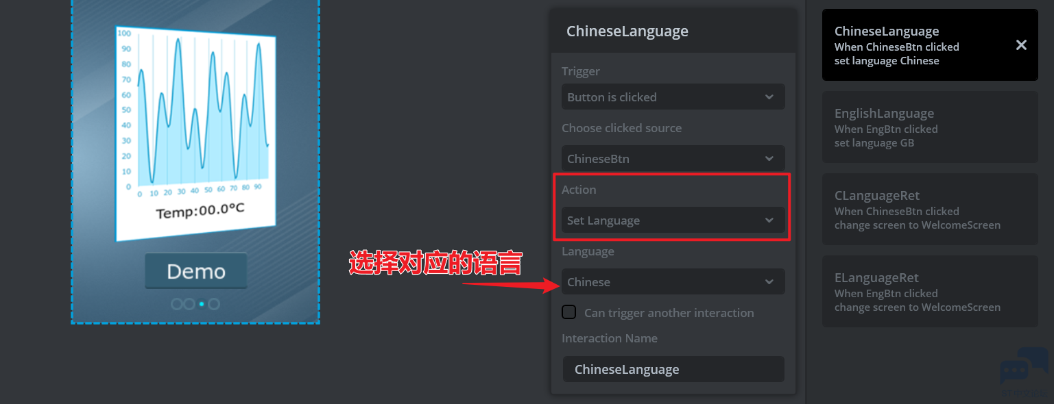Viewport: 1054px width, 404px height.
Task: Select the ELanguageRet interaction entry
Action: 930,292
